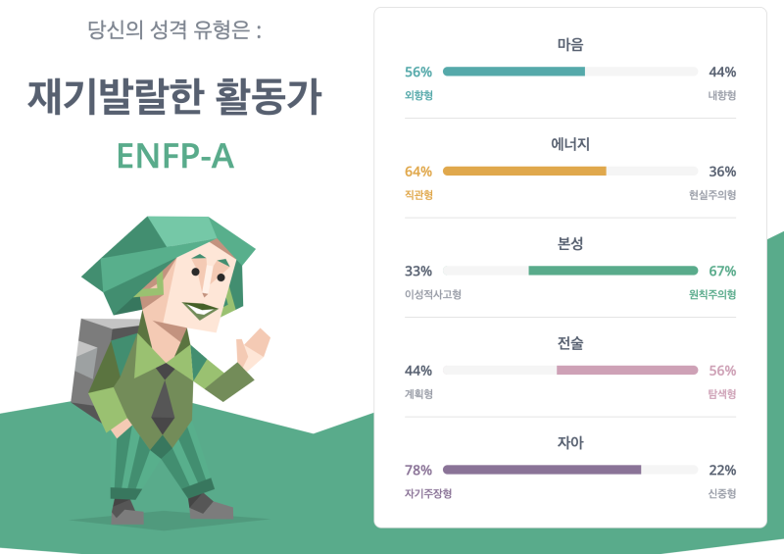Select the 신중형 label
The image size is (784, 554).
pyautogui.click(x=722, y=493)
